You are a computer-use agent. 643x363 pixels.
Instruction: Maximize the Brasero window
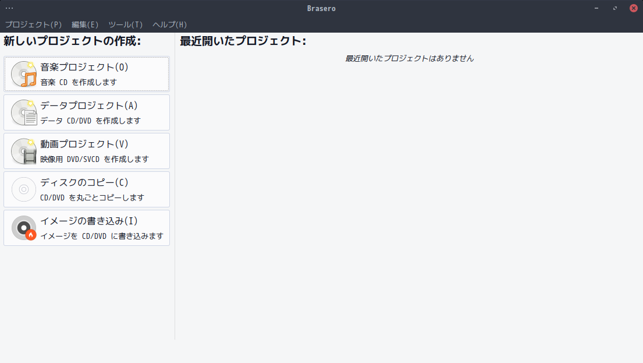614,8
